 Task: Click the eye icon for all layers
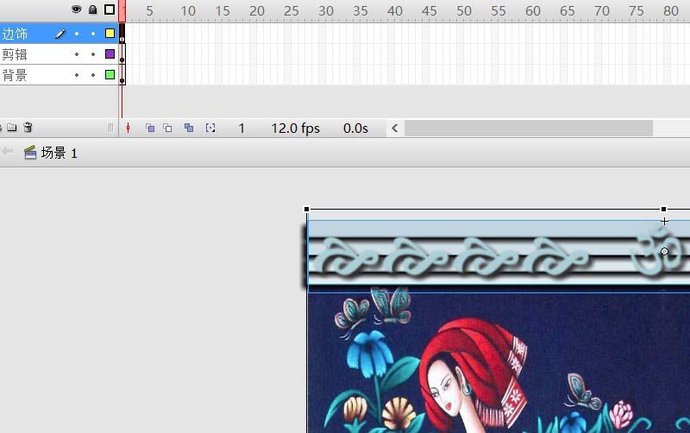coord(76,9)
